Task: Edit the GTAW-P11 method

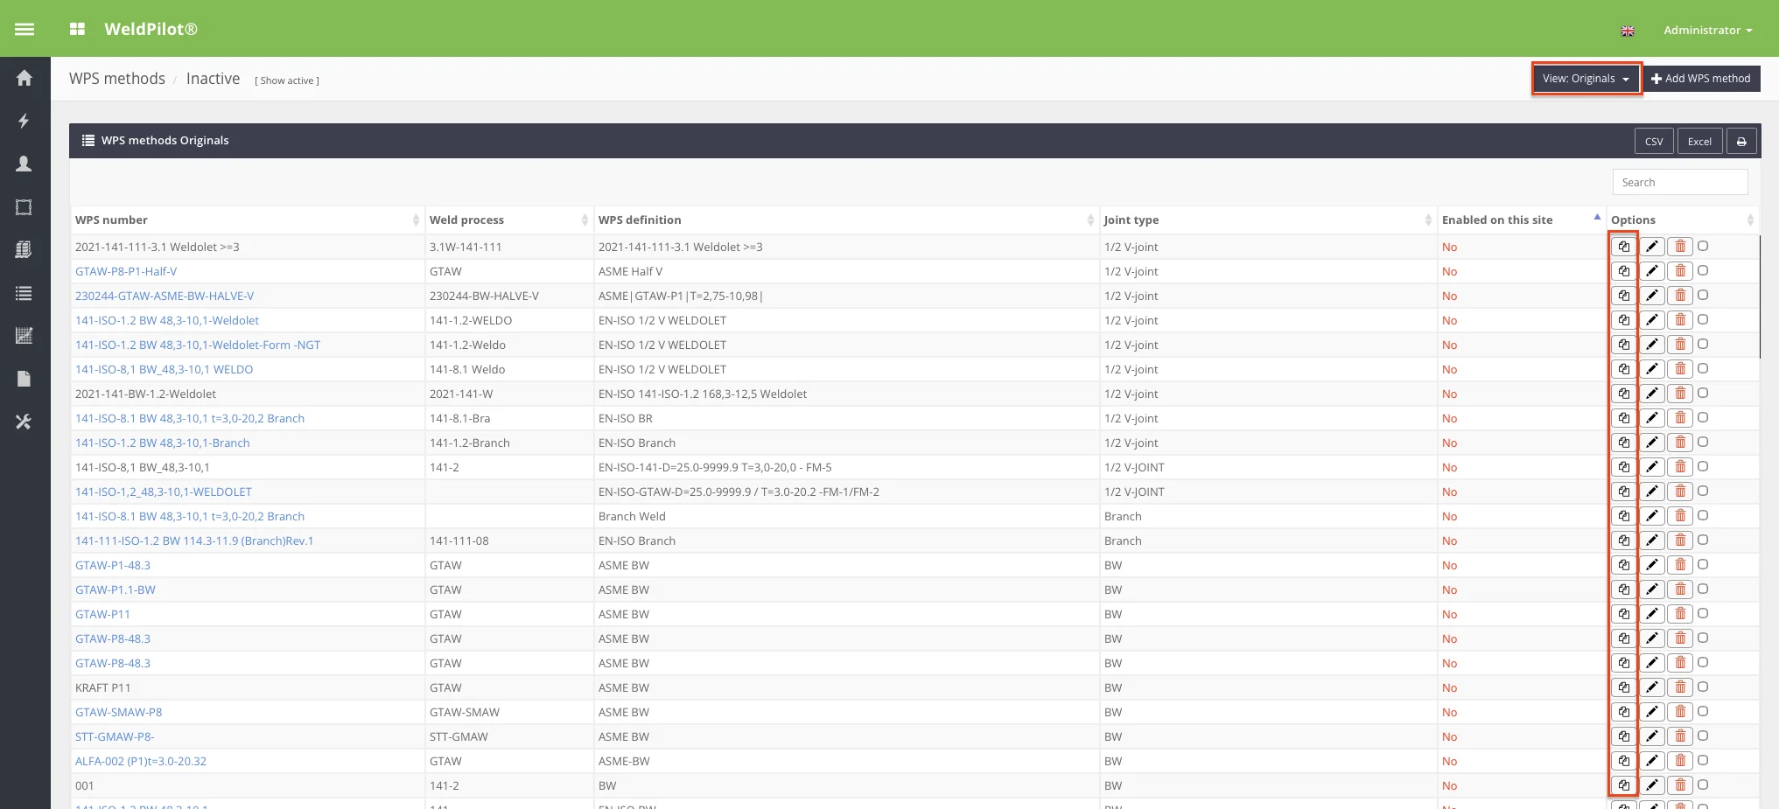Action: click(1652, 614)
